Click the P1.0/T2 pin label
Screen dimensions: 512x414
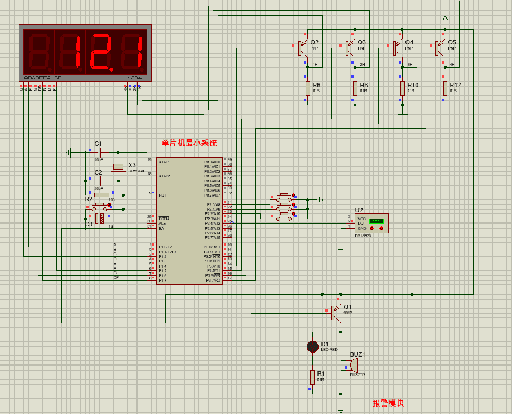(165, 247)
